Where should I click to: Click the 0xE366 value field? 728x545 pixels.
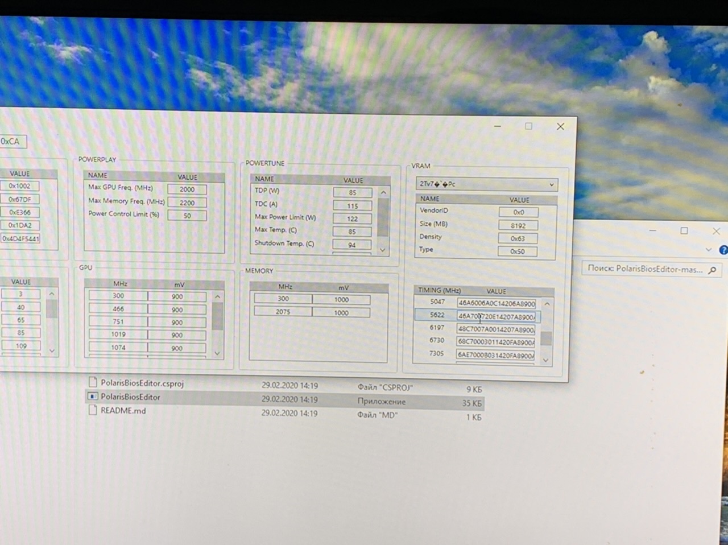(x=20, y=212)
